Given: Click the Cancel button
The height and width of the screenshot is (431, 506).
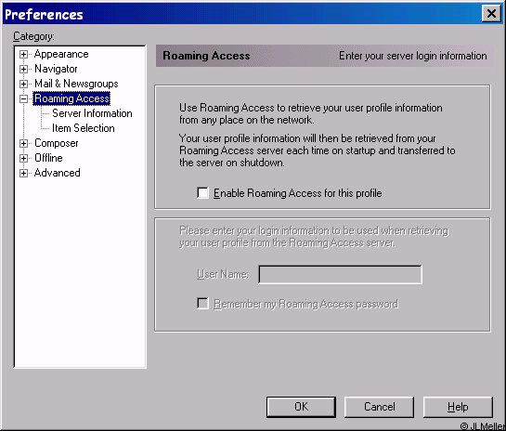Looking at the screenshot, I should tap(379, 407).
